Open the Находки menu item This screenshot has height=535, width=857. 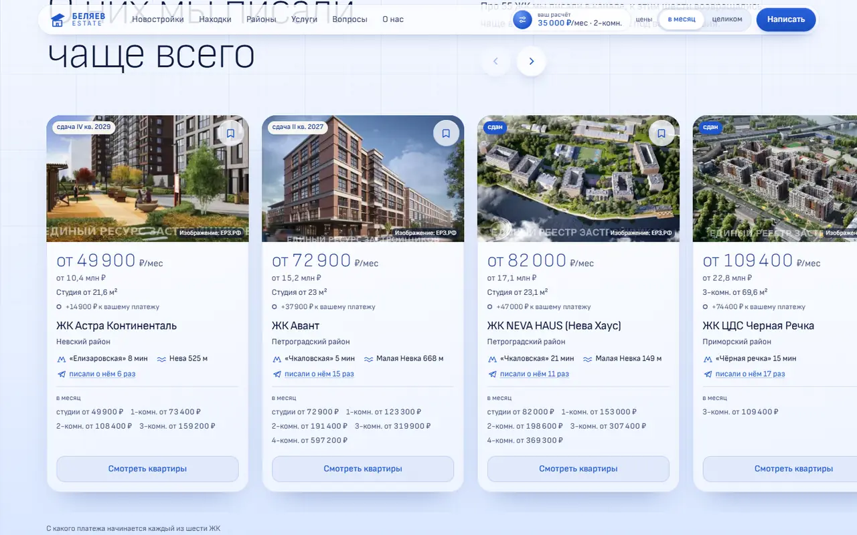(215, 19)
